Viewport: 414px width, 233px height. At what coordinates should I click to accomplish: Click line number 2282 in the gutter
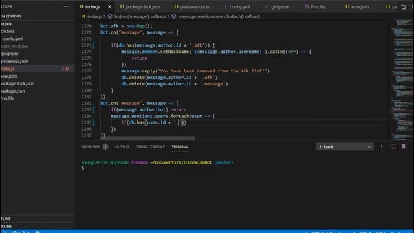pos(86,104)
